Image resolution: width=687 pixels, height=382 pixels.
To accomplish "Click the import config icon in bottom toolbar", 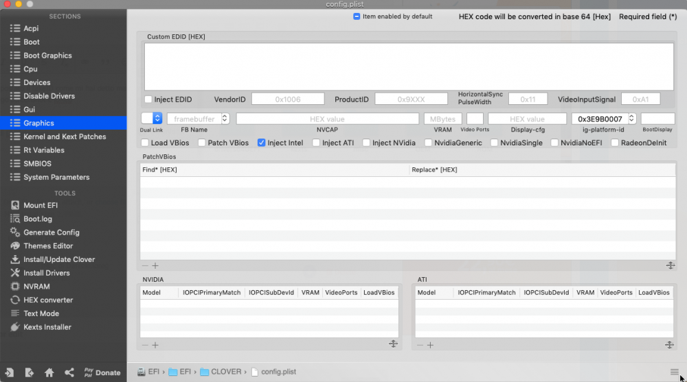I will pyautogui.click(x=9, y=372).
